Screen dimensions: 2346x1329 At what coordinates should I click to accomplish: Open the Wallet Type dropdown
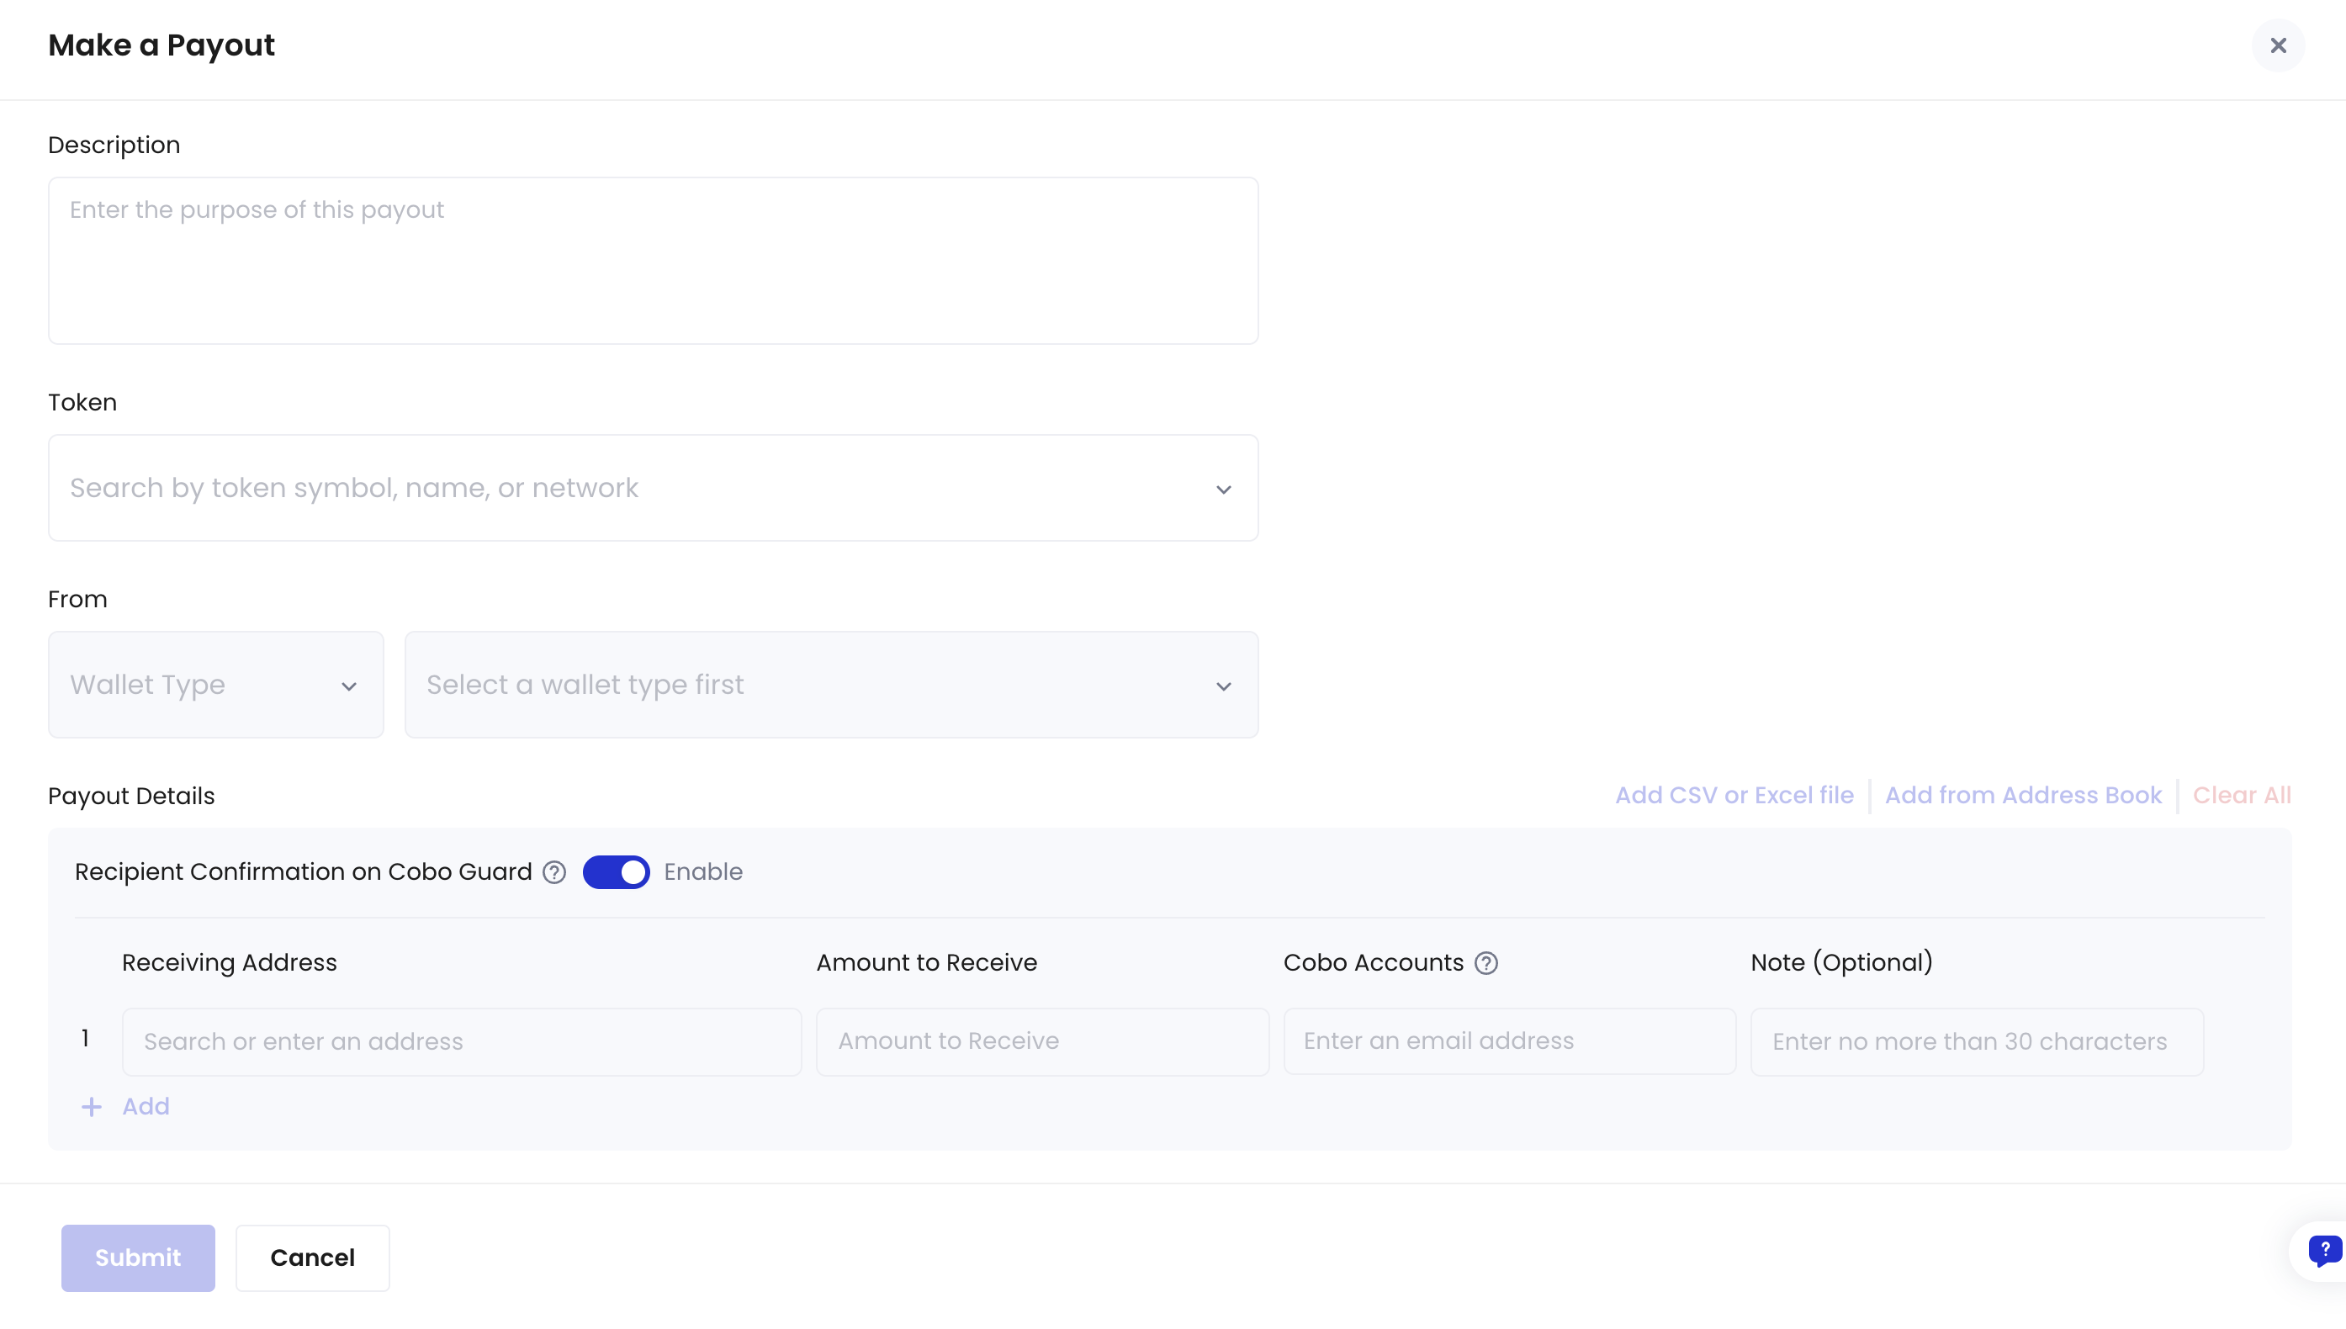coord(214,685)
